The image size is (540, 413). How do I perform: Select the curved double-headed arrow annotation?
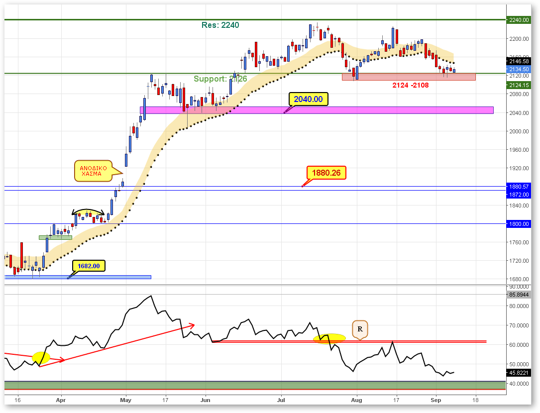pos(89,211)
